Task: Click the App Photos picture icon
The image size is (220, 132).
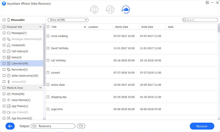Action: click(x=9, y=106)
